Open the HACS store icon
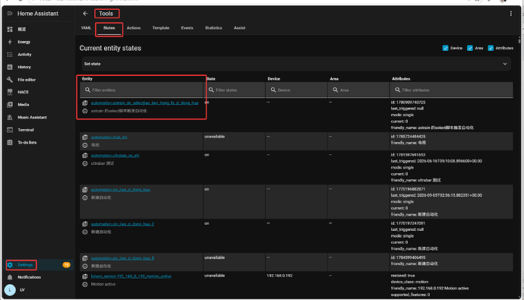524x300 pixels. coord(10,92)
